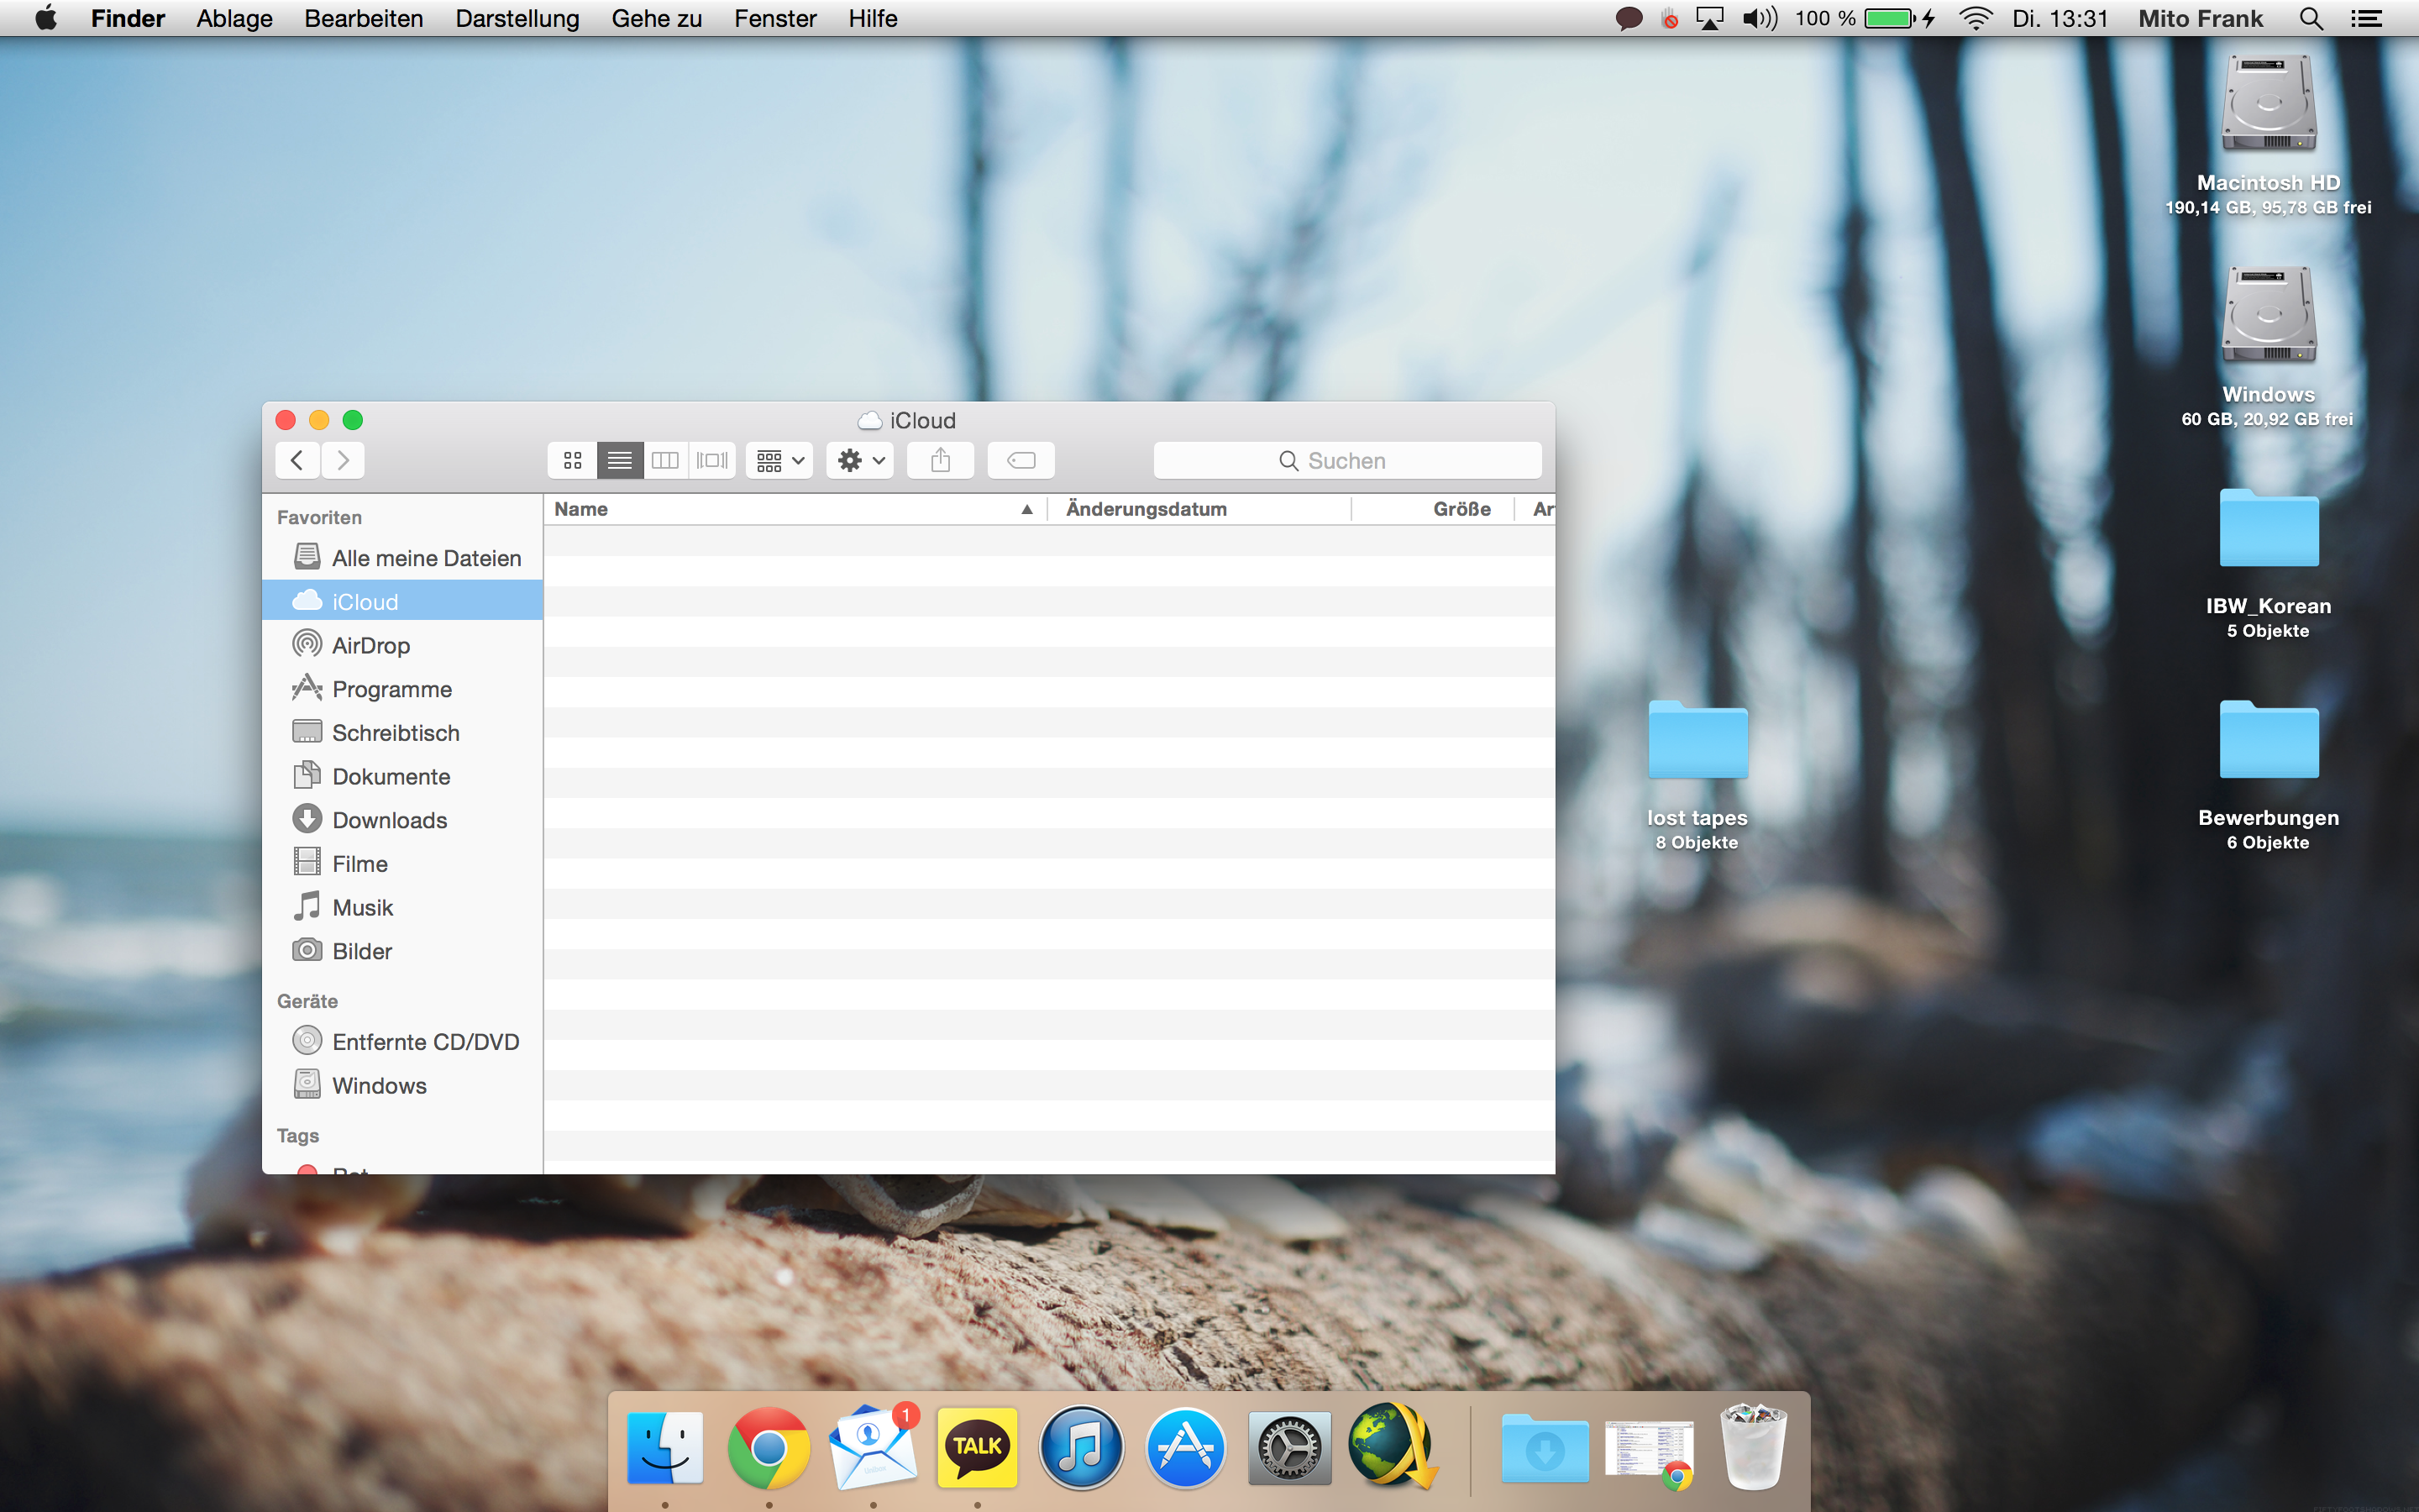Click the Share toolbar icon

[940, 460]
